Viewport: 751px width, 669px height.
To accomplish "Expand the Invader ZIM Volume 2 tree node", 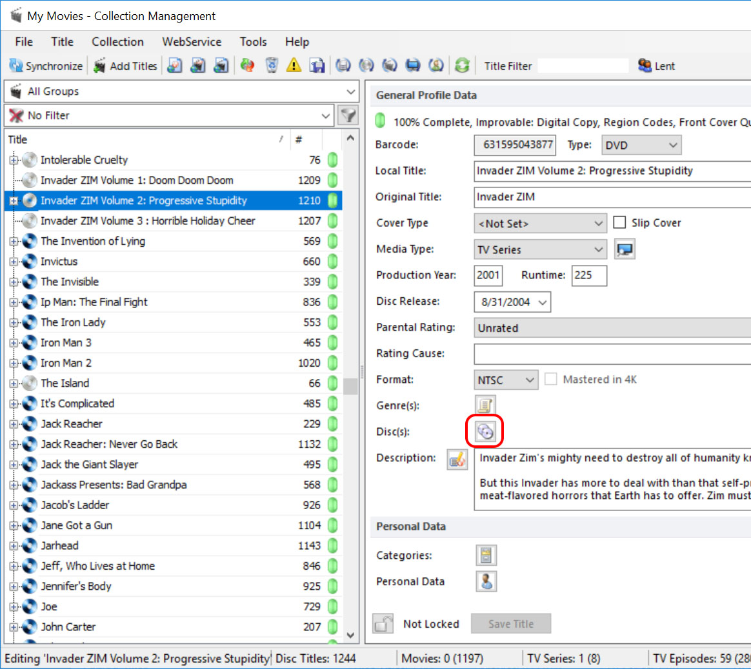I will coord(14,200).
